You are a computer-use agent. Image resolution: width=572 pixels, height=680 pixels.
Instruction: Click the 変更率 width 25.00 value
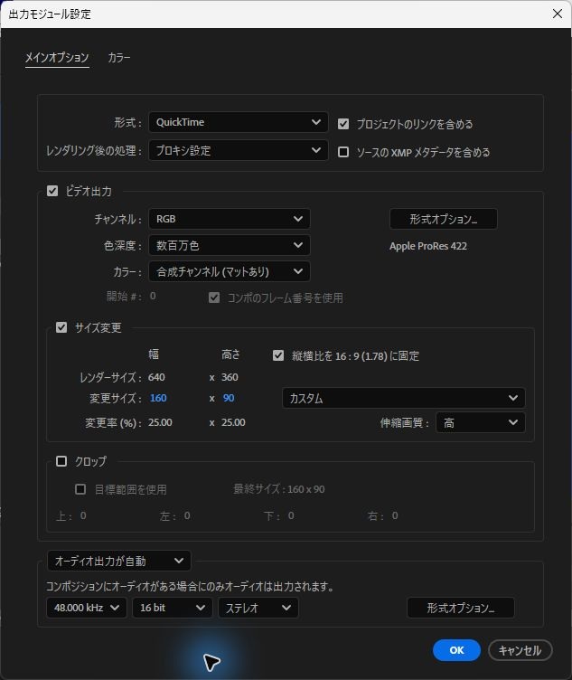(160, 422)
